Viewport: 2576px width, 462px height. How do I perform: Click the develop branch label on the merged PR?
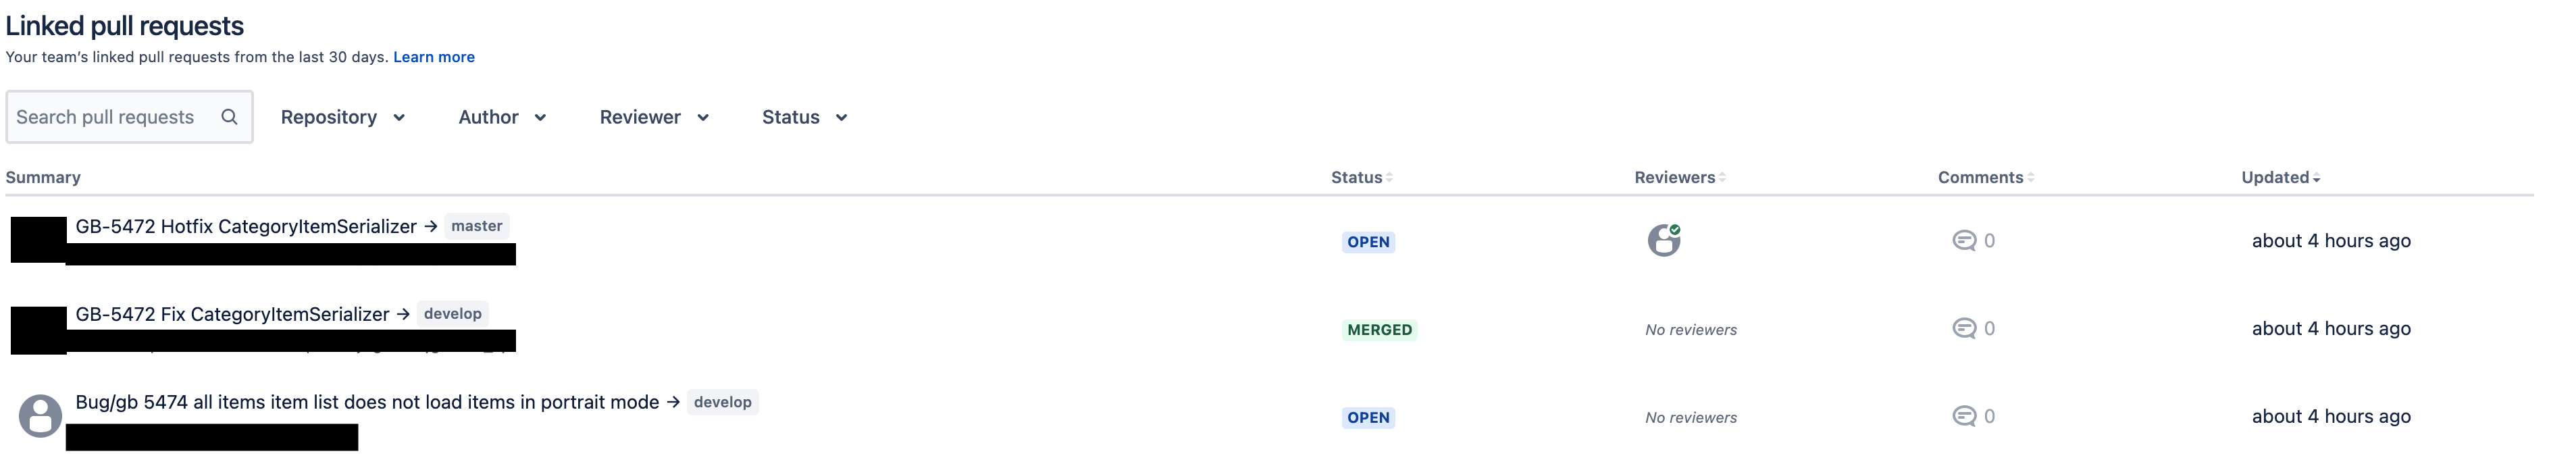click(x=453, y=313)
